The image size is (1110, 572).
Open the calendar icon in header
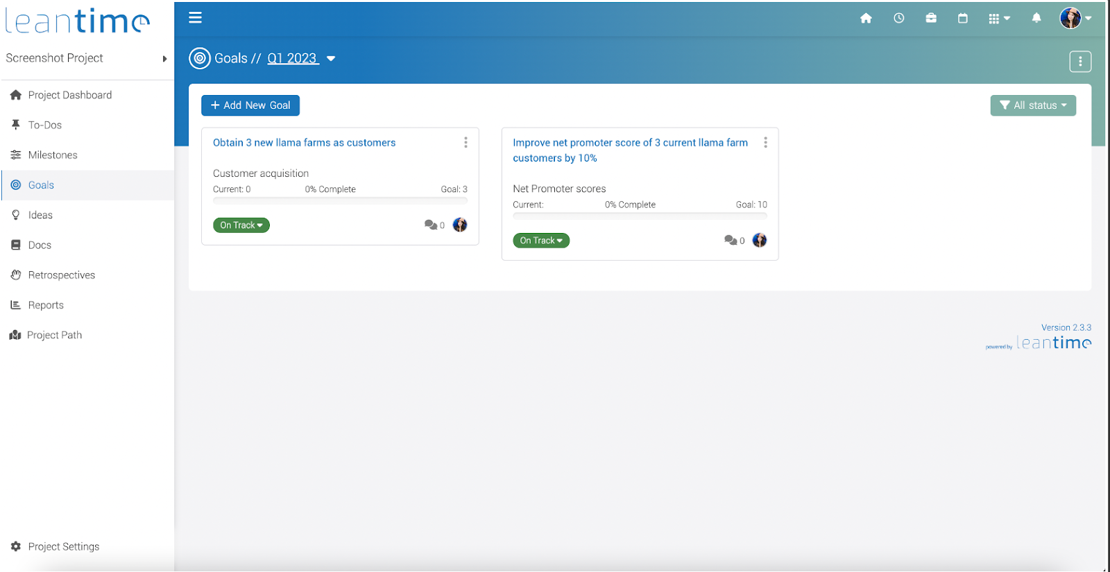[963, 18]
